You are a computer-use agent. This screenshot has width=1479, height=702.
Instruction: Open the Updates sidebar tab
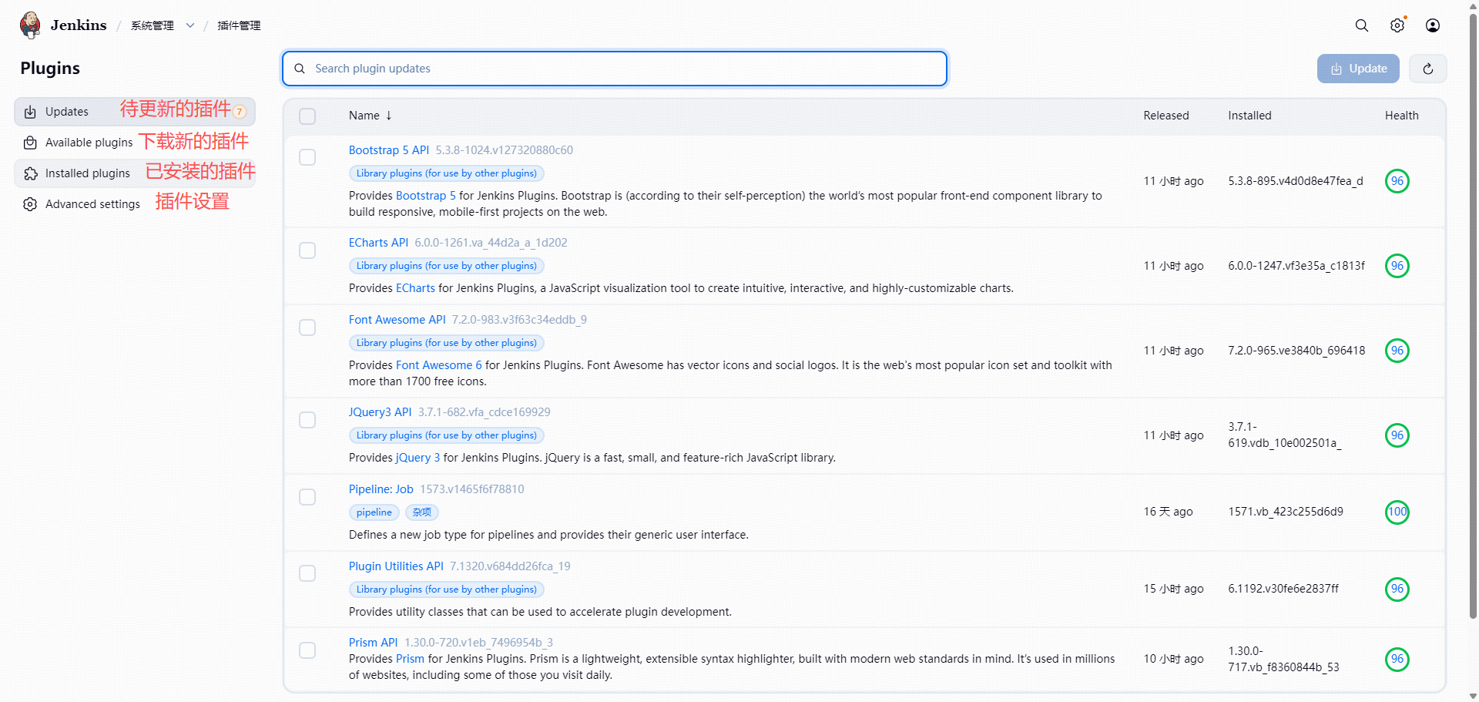[135, 112]
